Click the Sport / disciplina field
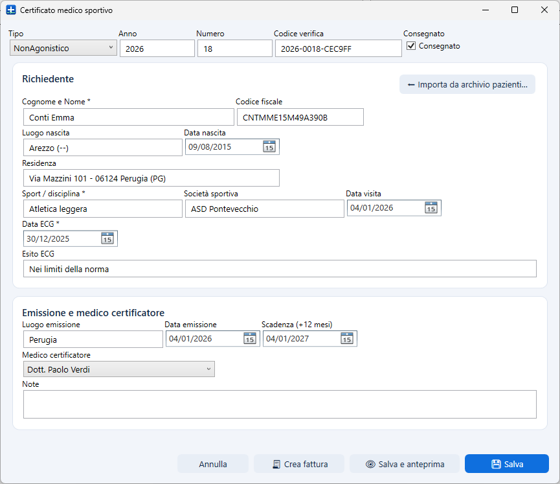Image resolution: width=560 pixels, height=484 pixels. point(103,209)
